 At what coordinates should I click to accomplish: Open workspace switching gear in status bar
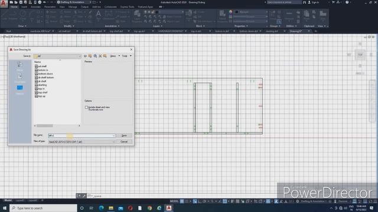click(x=298, y=201)
